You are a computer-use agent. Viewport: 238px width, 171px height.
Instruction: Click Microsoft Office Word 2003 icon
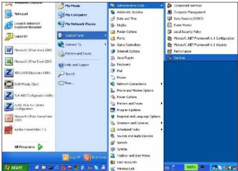pyautogui.click(x=9, y=50)
